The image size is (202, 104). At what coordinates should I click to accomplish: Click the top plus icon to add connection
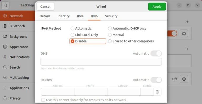[187, 22]
